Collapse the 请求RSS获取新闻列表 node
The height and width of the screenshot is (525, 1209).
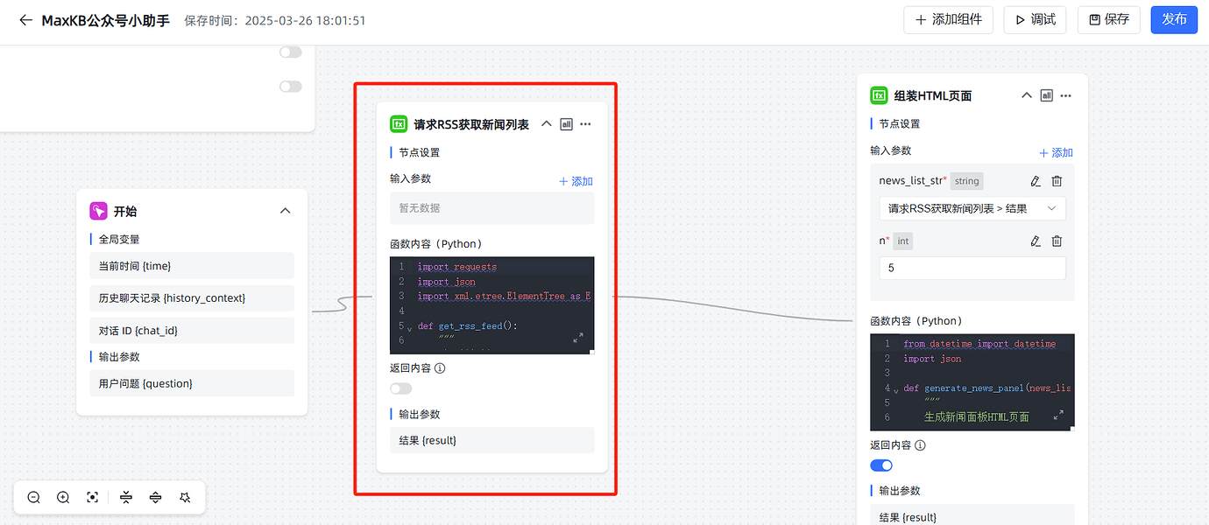click(x=545, y=123)
